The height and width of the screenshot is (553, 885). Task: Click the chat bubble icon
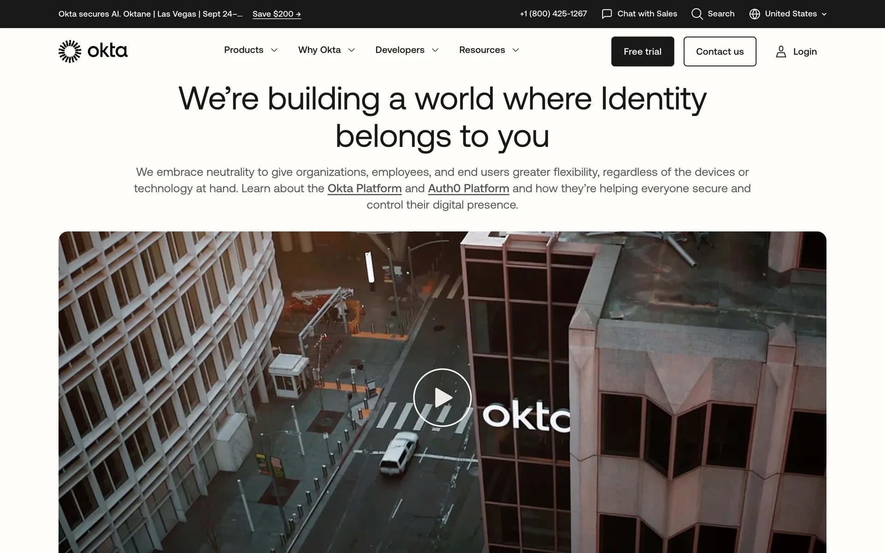tap(607, 14)
